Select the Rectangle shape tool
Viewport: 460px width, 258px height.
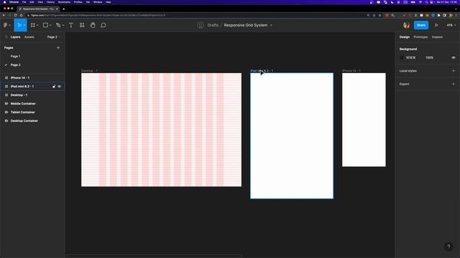(x=45, y=25)
